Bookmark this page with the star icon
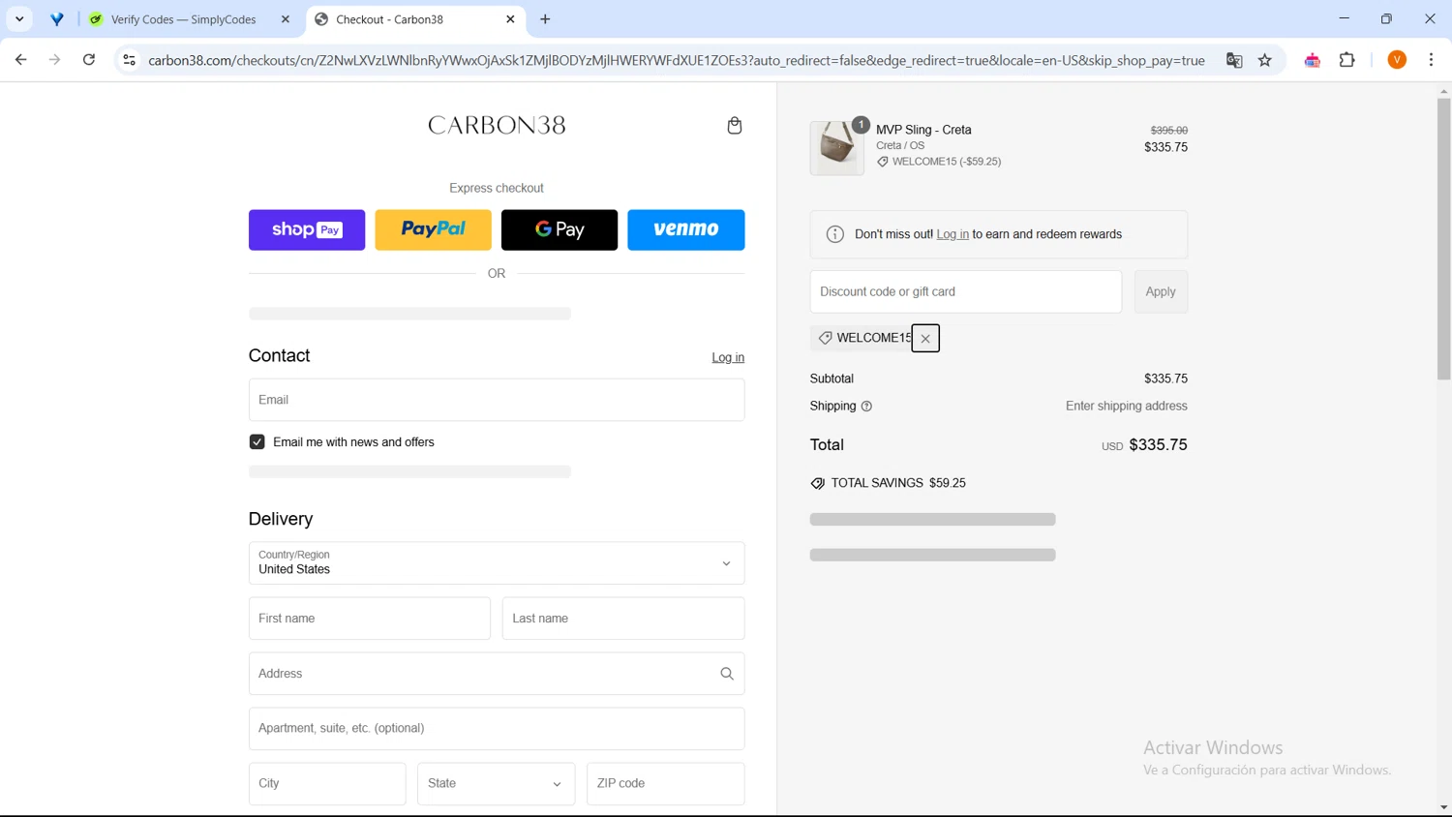 (1265, 60)
